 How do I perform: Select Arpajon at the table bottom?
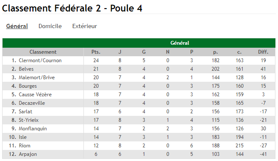(28, 154)
